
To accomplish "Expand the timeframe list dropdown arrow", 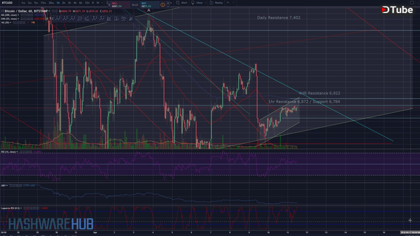I will (x=102, y=3).
